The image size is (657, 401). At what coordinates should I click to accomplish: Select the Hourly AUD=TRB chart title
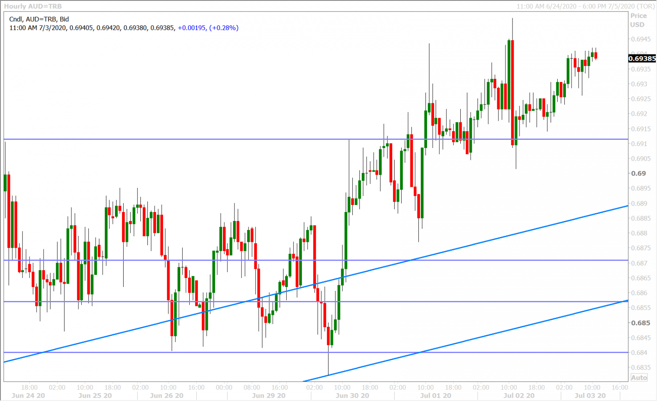tap(33, 7)
